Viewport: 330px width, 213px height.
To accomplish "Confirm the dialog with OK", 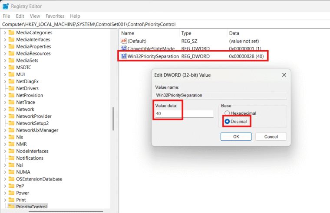I will coord(236,136).
